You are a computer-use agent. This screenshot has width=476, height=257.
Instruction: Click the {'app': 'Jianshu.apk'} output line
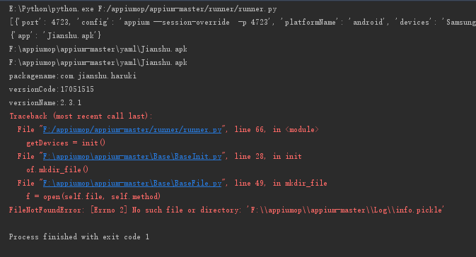[56, 36]
